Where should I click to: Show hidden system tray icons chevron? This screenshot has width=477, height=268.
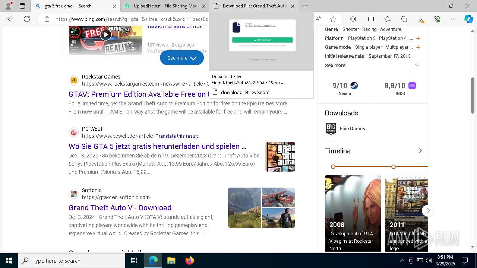pyautogui.click(x=402, y=261)
